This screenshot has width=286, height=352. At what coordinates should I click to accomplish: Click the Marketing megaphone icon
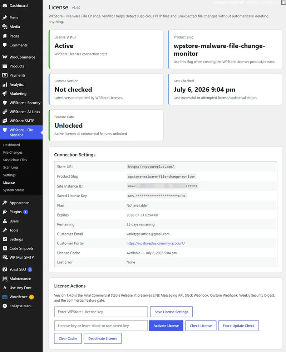coord(5,94)
